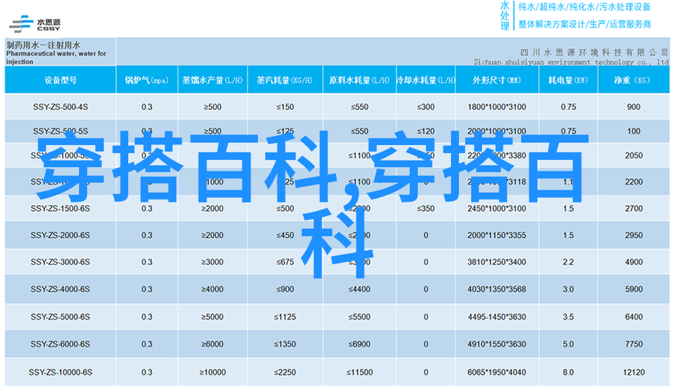The width and height of the screenshot is (675, 392).
Task: Click distilled water output ≥5000
Action: click(212, 316)
